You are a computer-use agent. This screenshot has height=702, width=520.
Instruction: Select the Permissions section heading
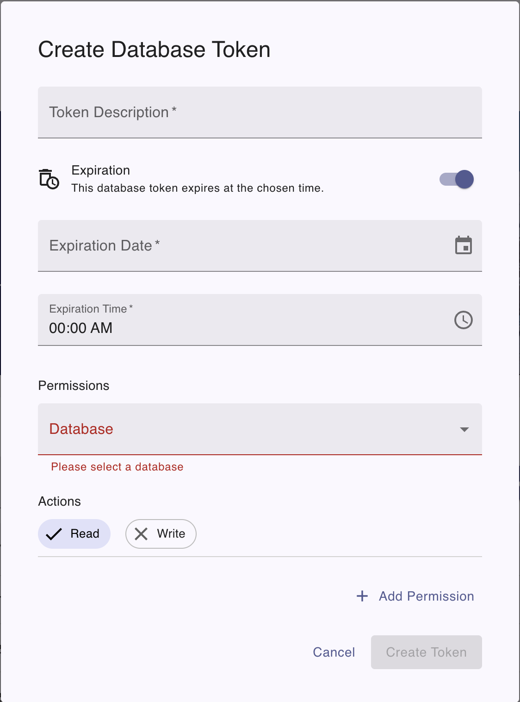coord(74,386)
